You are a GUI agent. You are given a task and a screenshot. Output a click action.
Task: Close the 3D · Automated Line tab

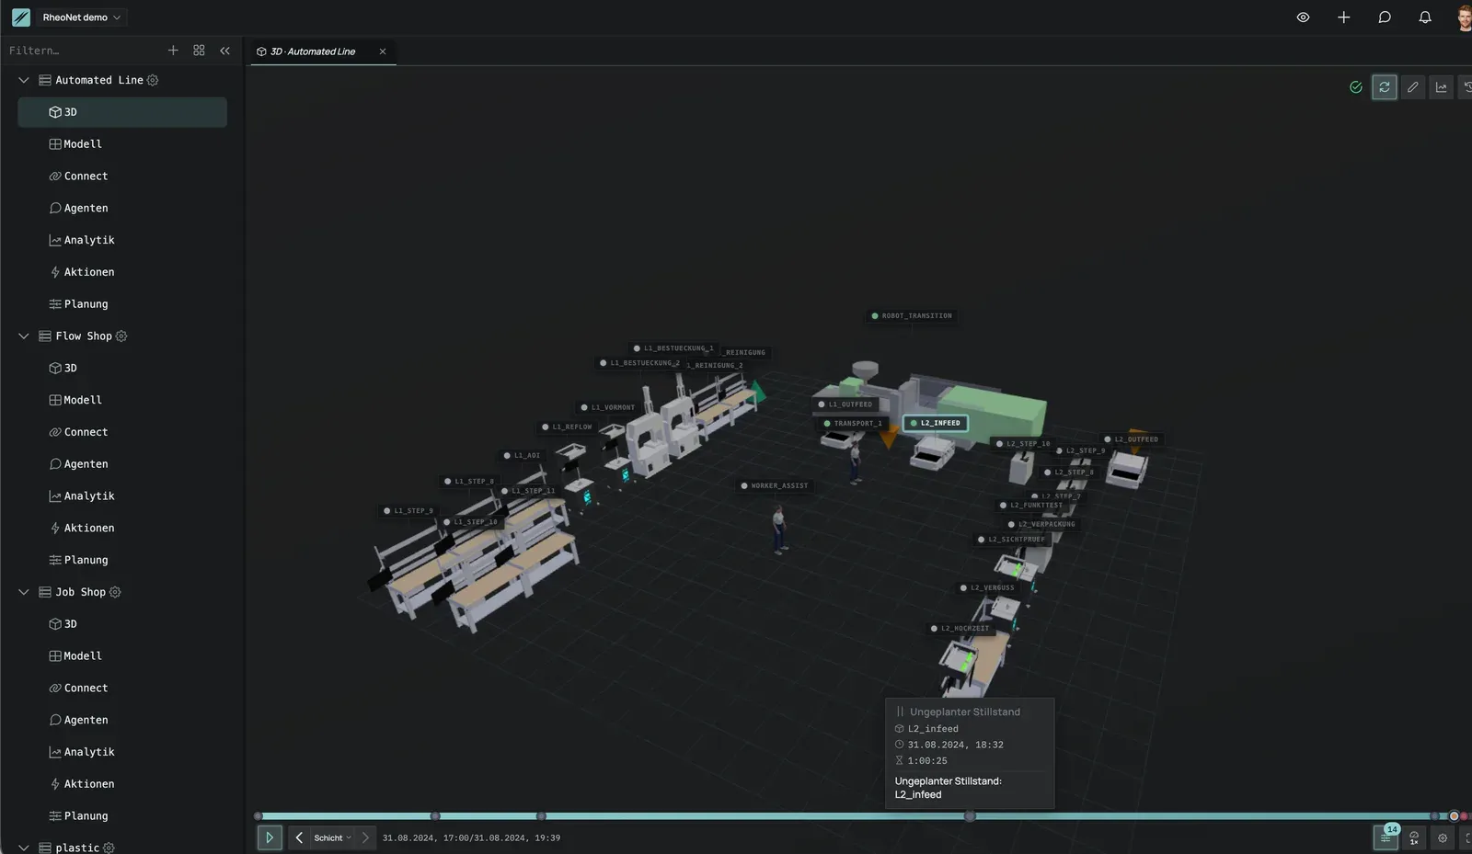383,51
